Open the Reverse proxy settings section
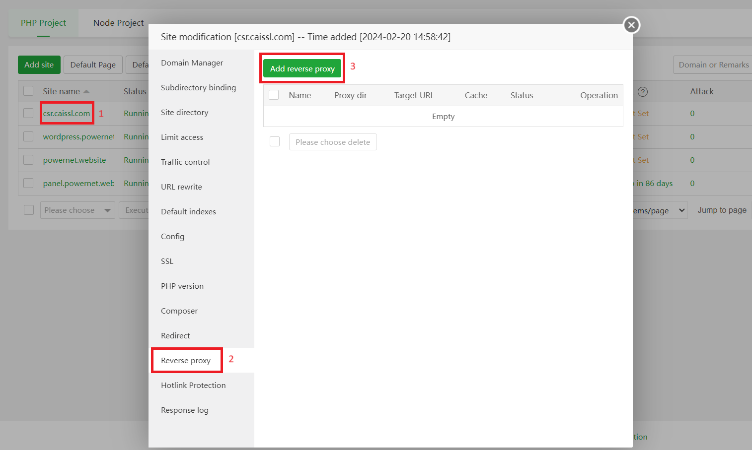 pos(186,361)
